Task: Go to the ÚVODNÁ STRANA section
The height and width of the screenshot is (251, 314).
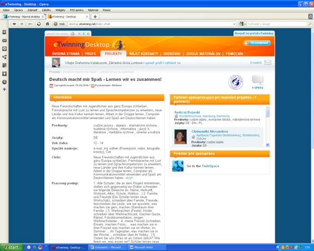Action: click(x=65, y=54)
